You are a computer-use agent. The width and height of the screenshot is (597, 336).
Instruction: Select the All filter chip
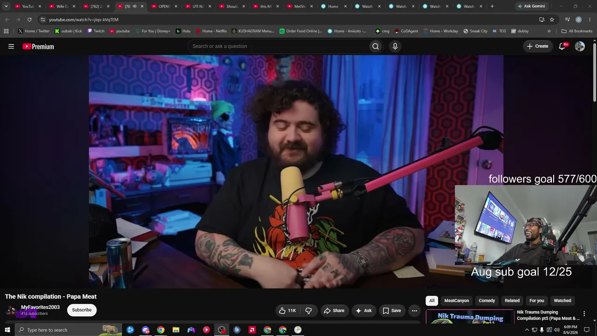(x=432, y=301)
